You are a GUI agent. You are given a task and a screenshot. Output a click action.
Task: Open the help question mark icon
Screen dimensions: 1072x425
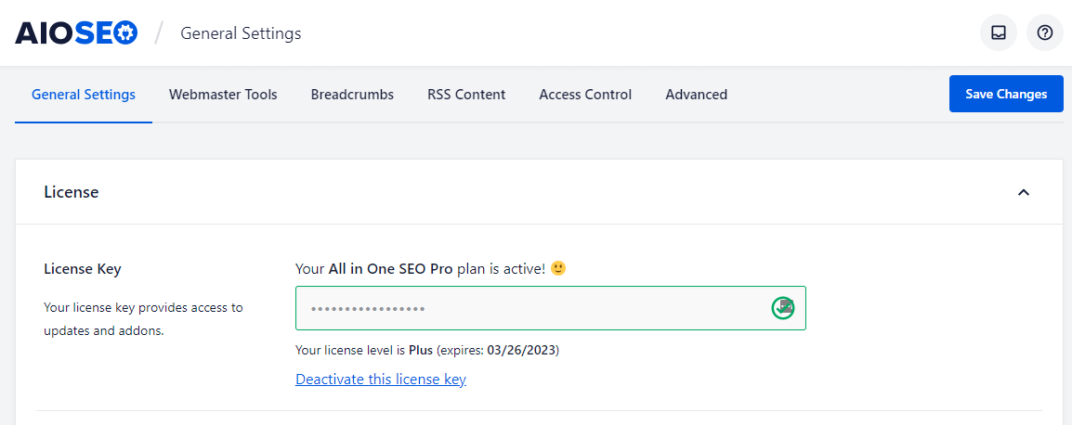click(x=1045, y=32)
